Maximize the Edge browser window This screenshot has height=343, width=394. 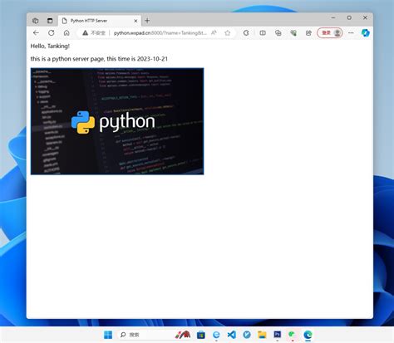click(349, 17)
